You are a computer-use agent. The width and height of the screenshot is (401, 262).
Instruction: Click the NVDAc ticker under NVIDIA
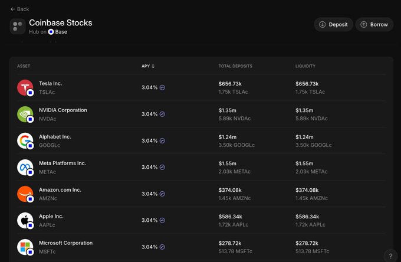pyautogui.click(x=48, y=119)
